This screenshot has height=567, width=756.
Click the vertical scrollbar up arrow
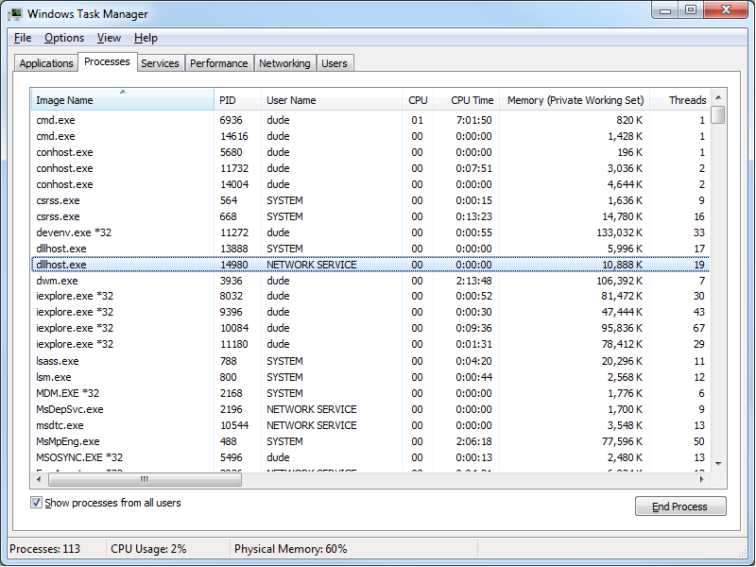click(718, 99)
